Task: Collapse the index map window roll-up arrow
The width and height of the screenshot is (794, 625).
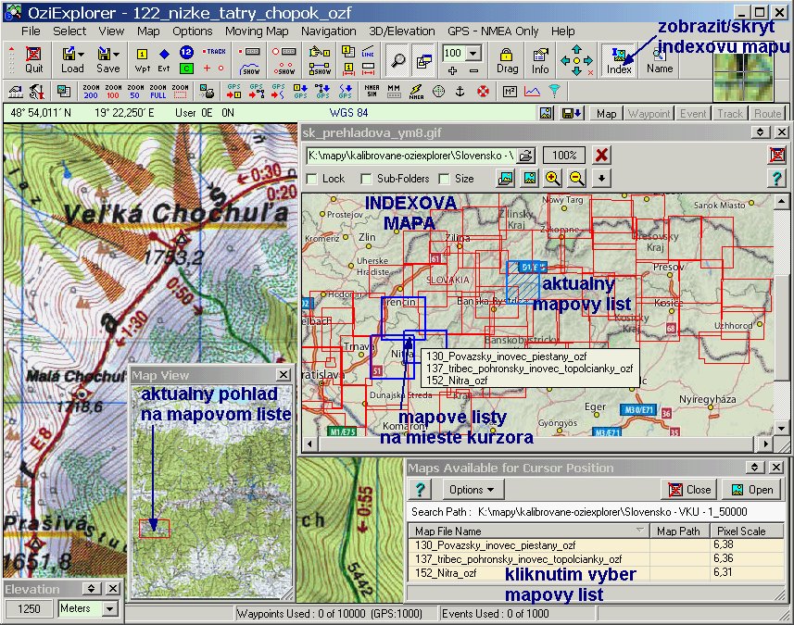Action: point(760,132)
